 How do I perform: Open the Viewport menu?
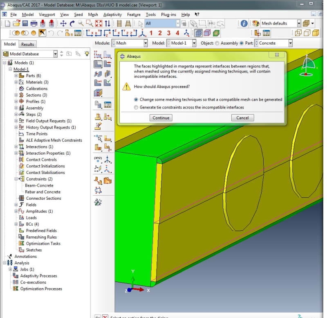tap(47, 15)
